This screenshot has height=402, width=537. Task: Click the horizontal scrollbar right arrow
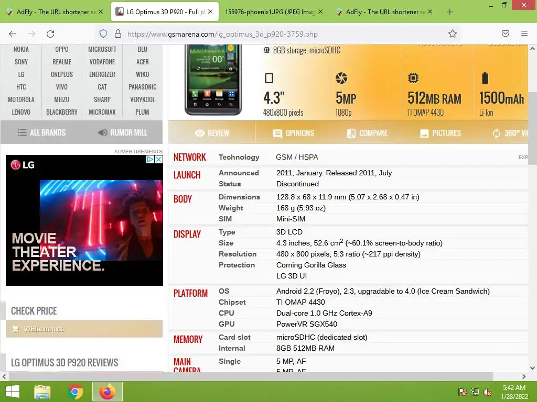(524, 377)
